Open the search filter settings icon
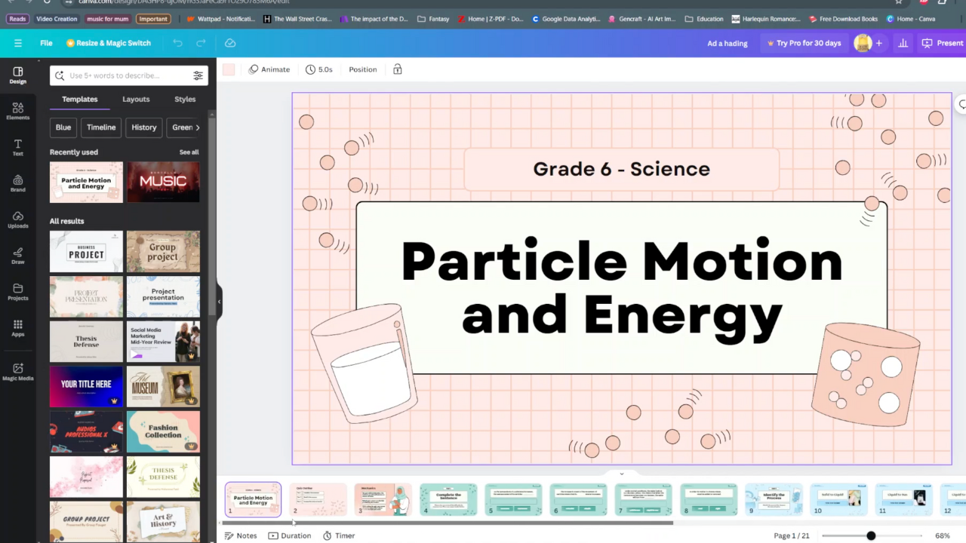Viewport: 966px width, 543px height. [x=198, y=75]
